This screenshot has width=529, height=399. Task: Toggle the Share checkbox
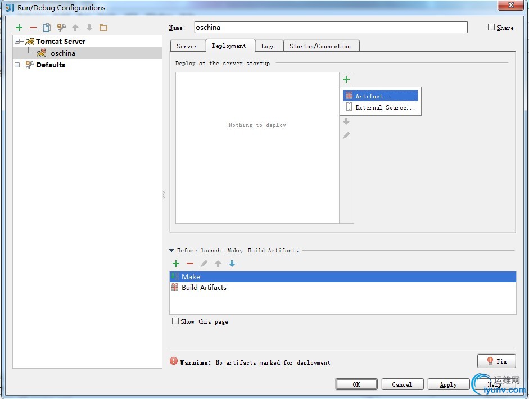[x=491, y=28]
